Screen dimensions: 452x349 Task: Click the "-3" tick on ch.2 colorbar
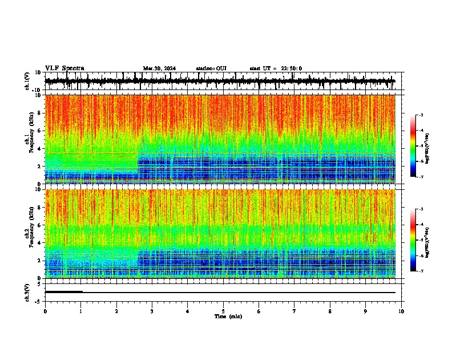(421, 209)
